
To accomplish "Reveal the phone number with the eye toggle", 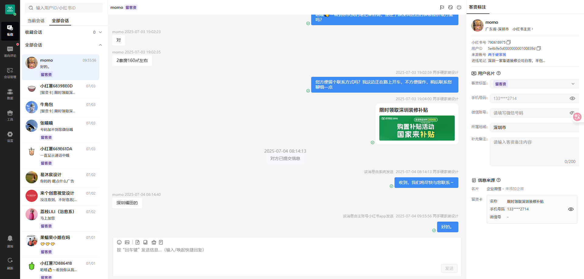I will tap(572, 98).
